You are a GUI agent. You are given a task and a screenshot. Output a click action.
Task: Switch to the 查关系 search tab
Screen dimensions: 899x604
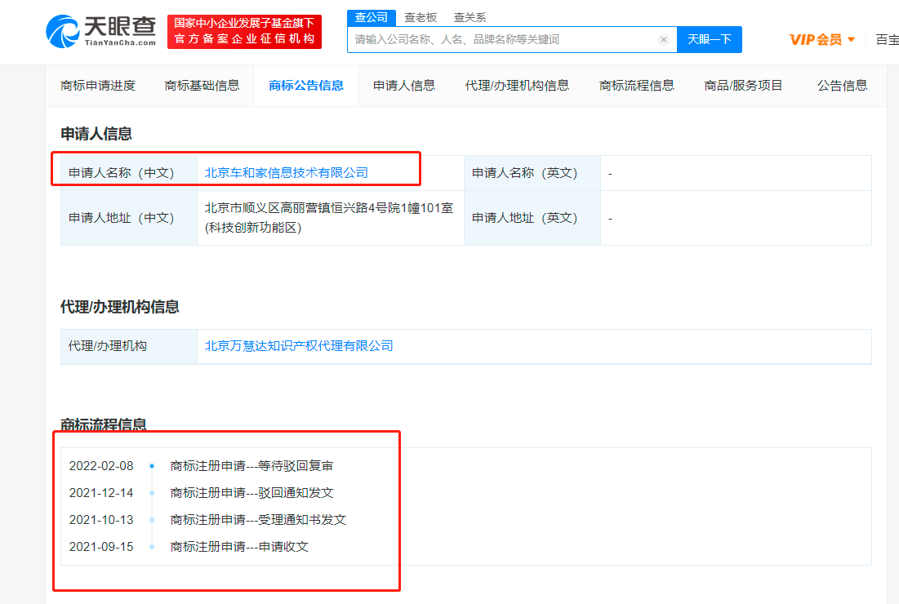click(x=470, y=17)
